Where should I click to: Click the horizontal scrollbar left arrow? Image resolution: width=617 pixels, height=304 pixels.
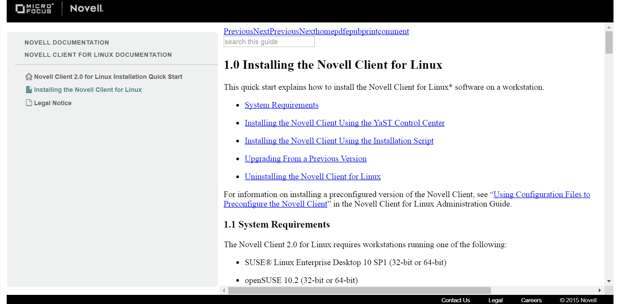pos(224,290)
